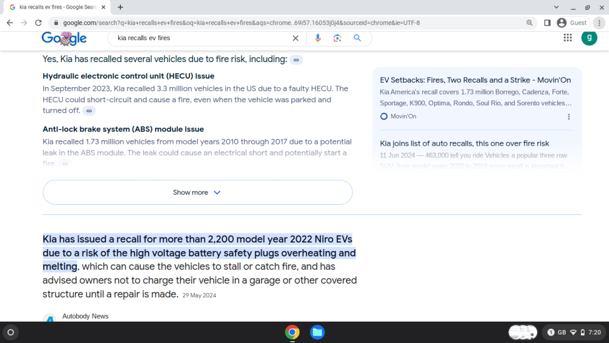Open Chrome from the shelf
Screen dimensions: 609x343
[x=292, y=333]
